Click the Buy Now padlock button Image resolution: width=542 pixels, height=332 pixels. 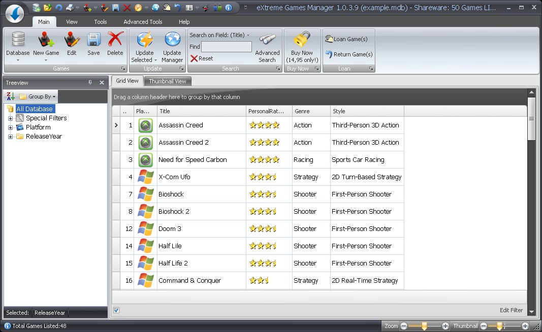302,47
